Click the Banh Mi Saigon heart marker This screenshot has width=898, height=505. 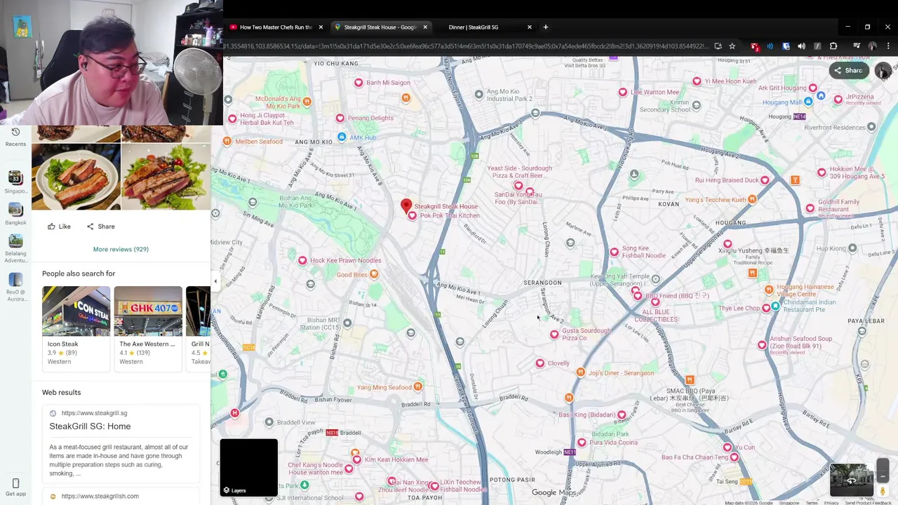[358, 83]
